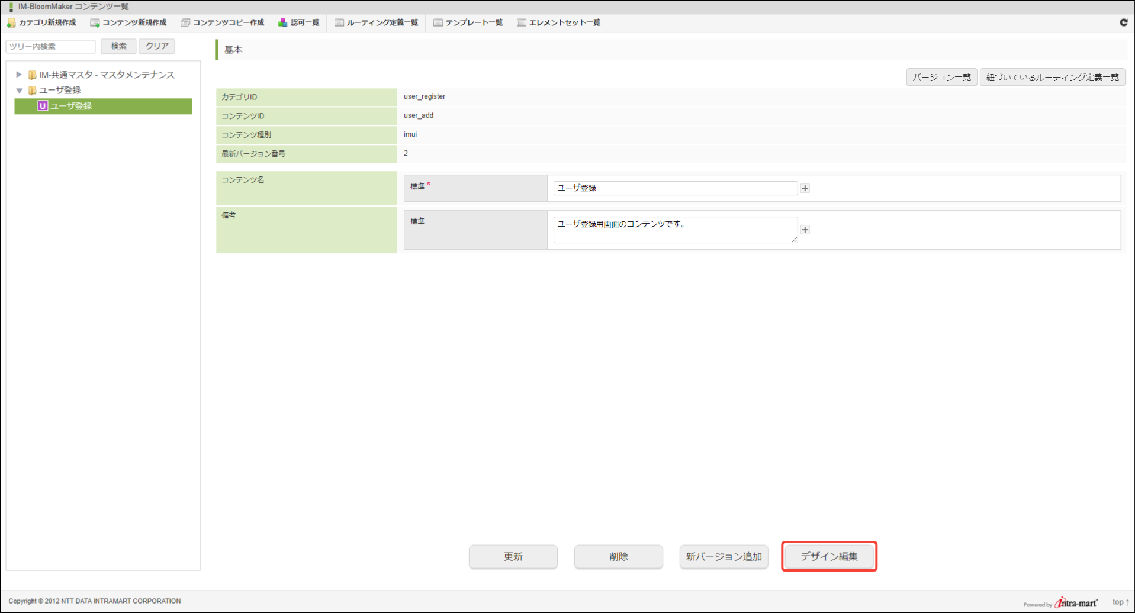Screen dimensions: 1135x613
Task: Click the コンテンツ新規作成 toolbar icon
Action: pyautogui.click(x=95, y=23)
